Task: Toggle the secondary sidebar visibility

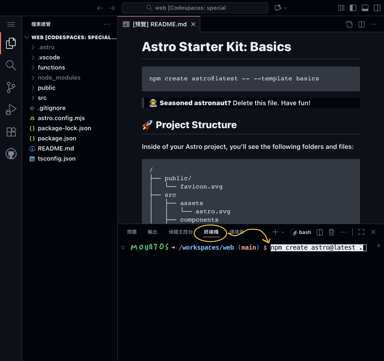Action: click(377, 8)
